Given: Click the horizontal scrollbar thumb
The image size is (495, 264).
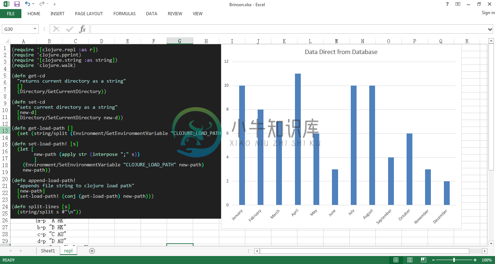Looking at the screenshot, I should [365, 251].
